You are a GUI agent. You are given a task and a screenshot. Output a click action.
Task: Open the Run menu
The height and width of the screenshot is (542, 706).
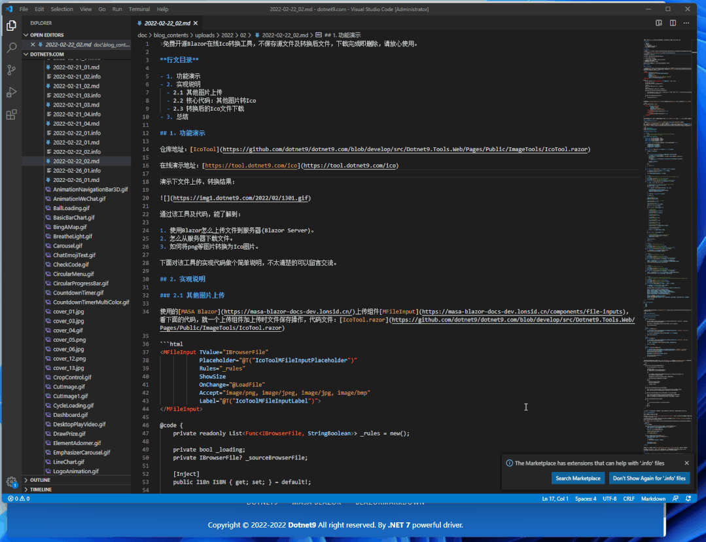(x=117, y=9)
